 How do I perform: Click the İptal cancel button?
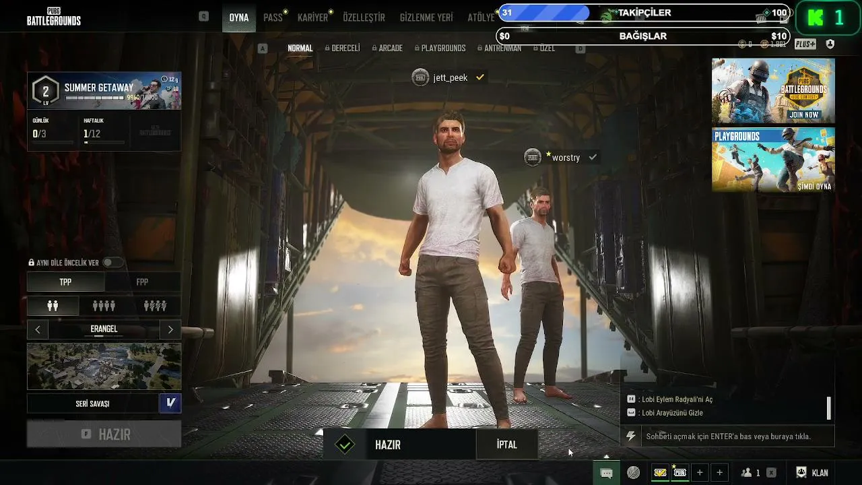pyautogui.click(x=506, y=445)
